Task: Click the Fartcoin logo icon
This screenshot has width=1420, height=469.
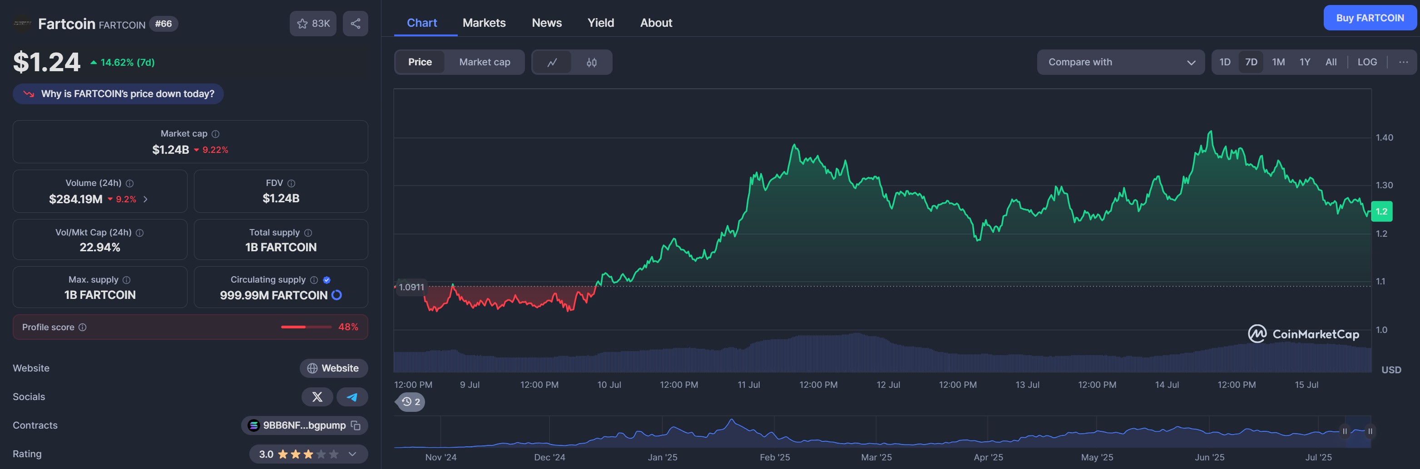Action: (22, 24)
